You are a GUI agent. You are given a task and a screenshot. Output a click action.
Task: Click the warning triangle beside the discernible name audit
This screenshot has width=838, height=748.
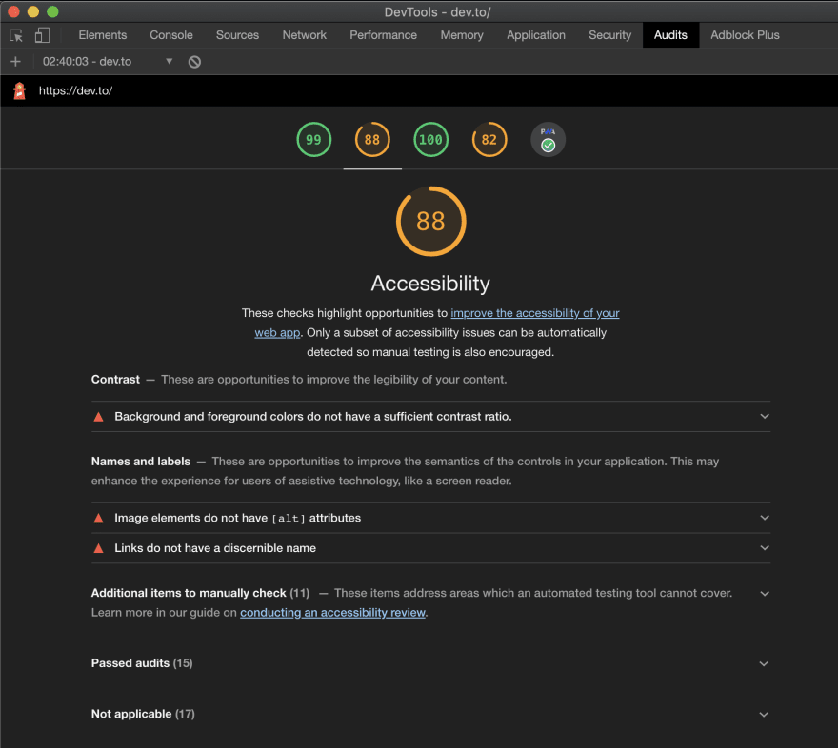coord(98,548)
